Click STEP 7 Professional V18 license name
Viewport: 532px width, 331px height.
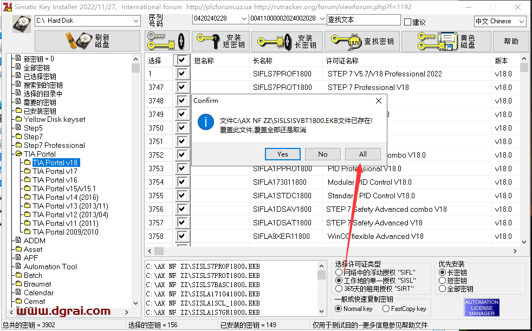tap(368, 87)
